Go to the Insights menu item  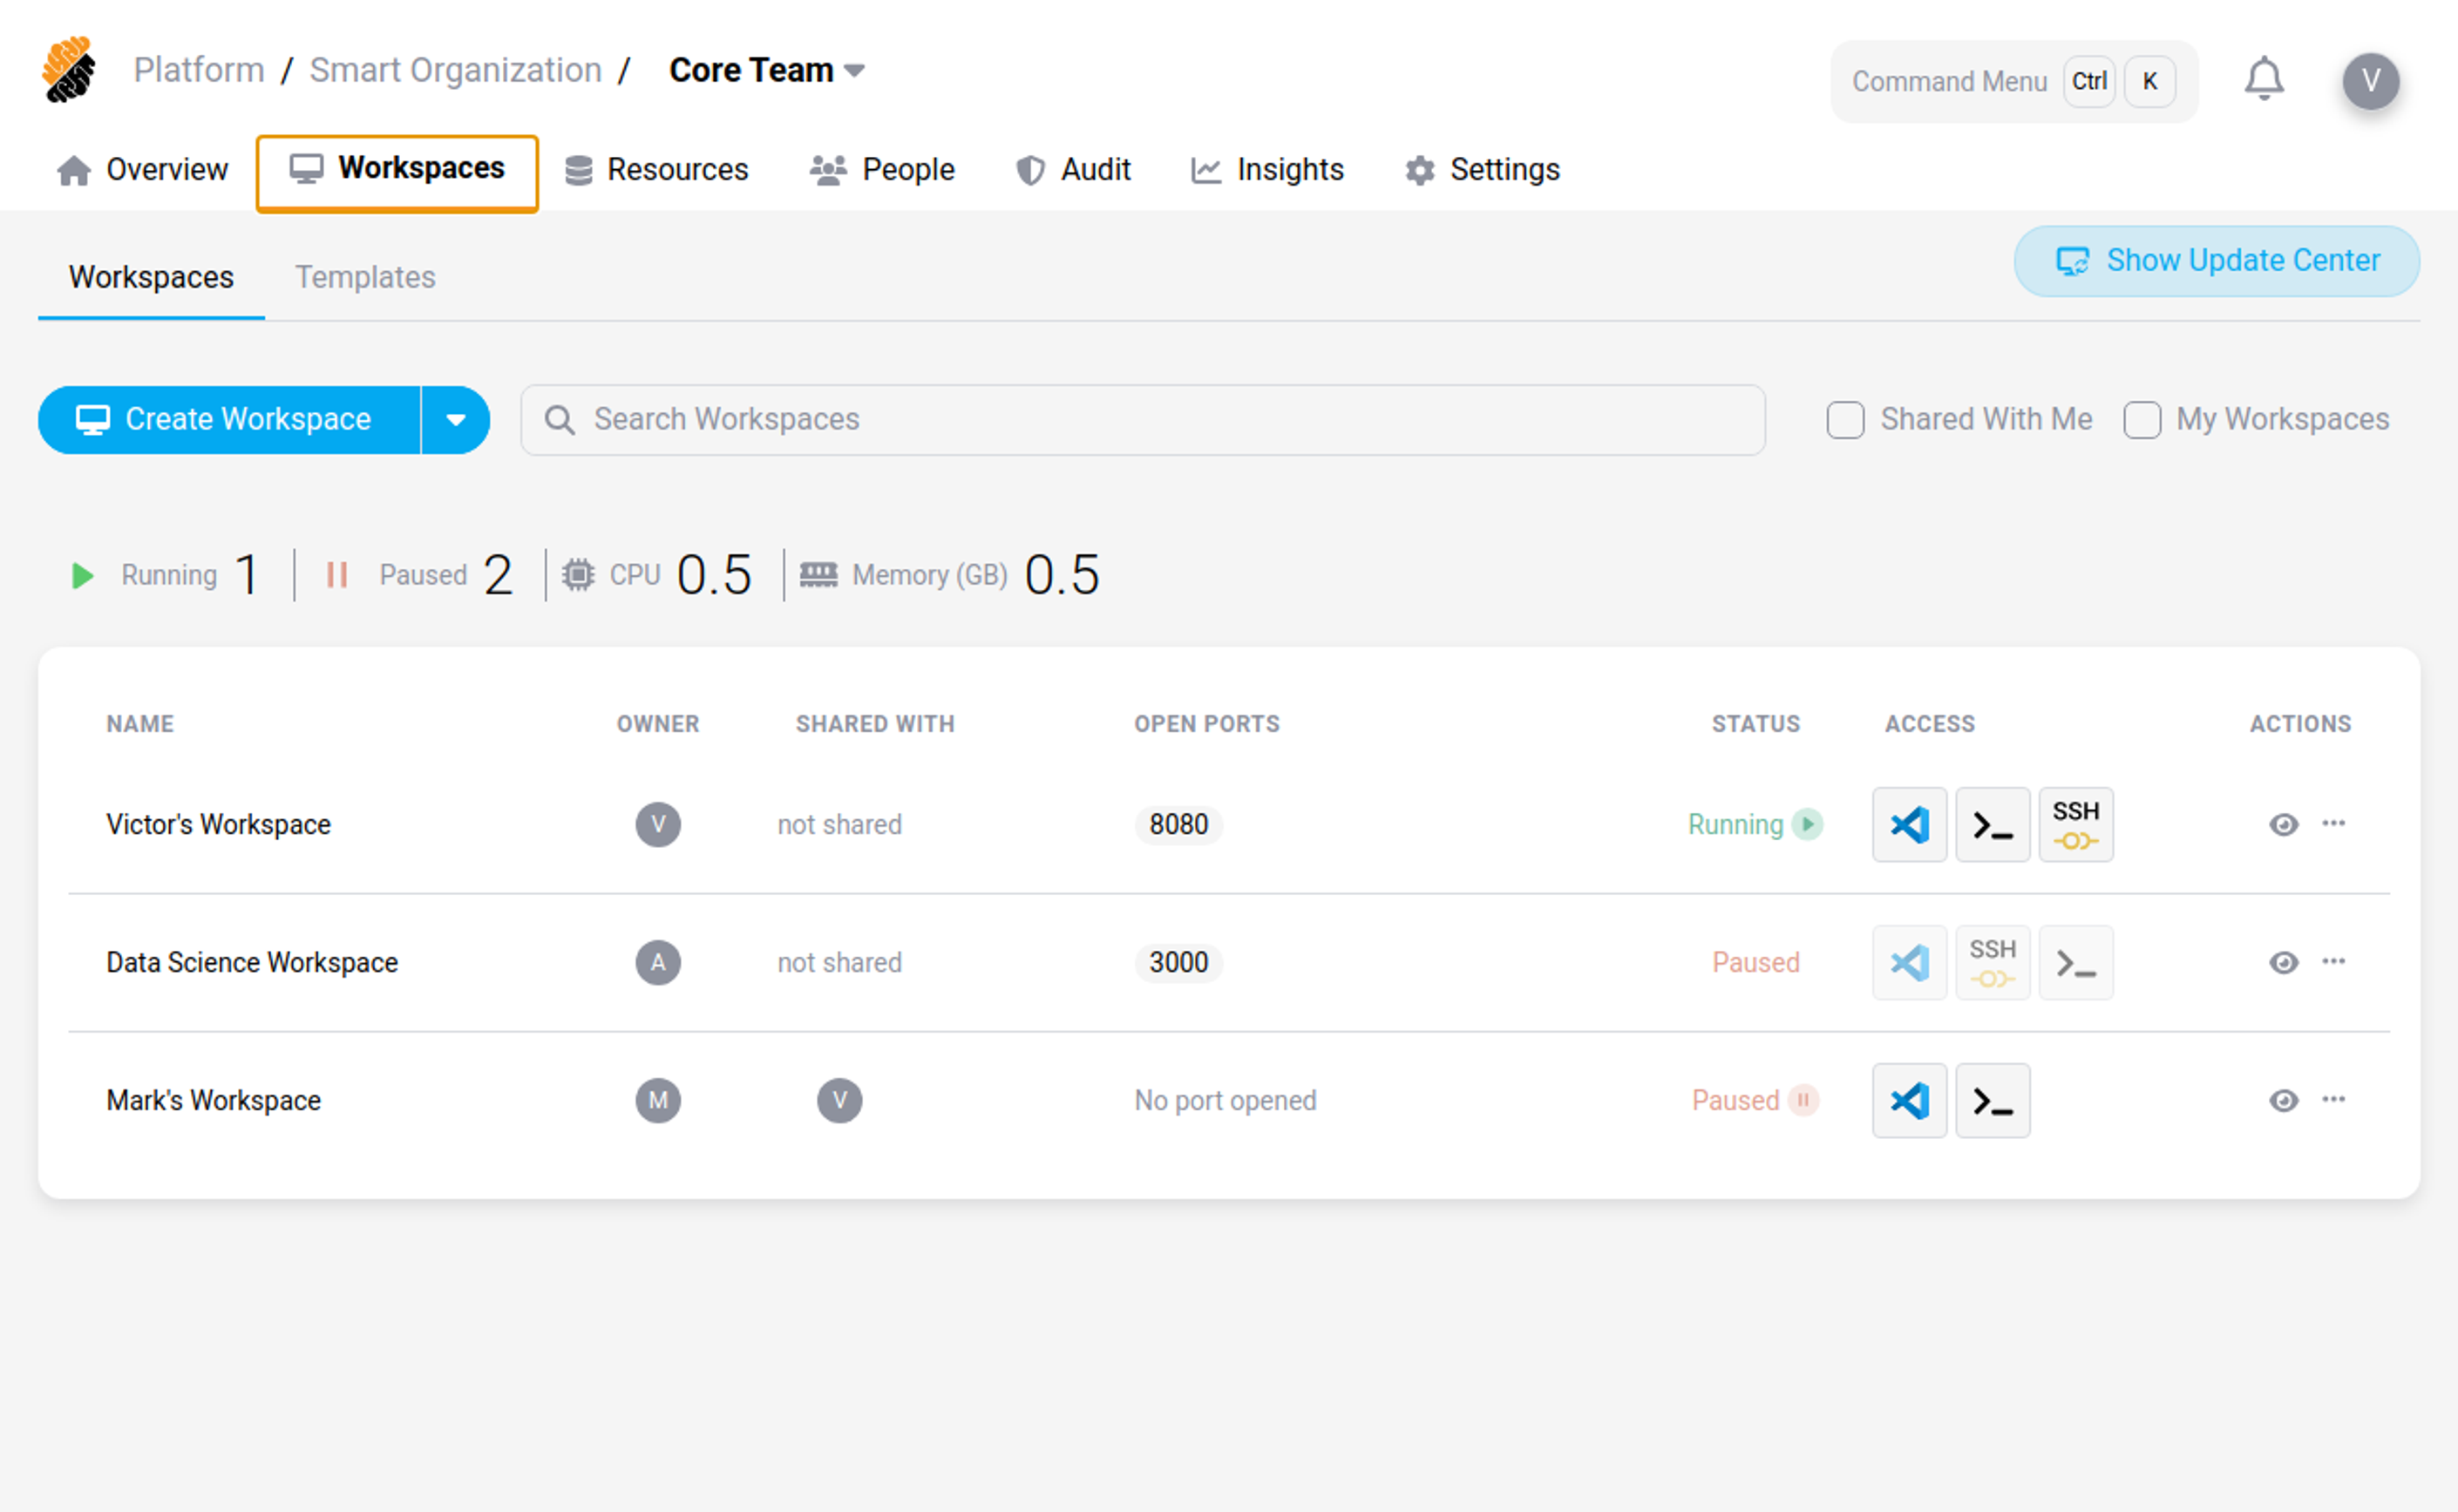pos(1267,170)
